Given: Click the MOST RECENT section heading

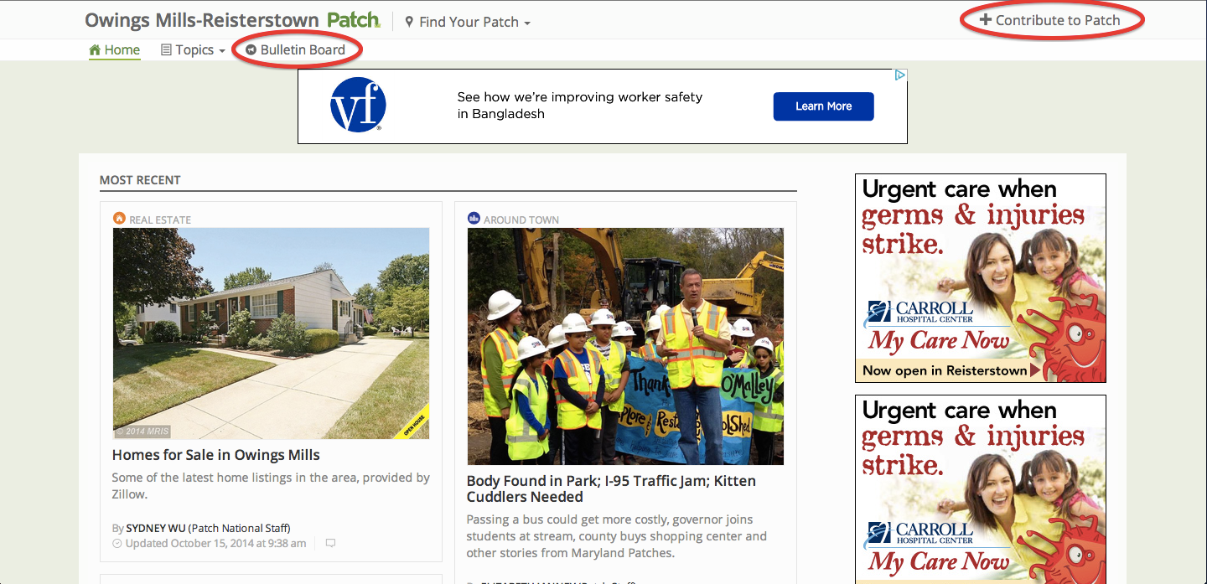Looking at the screenshot, I should click(140, 180).
